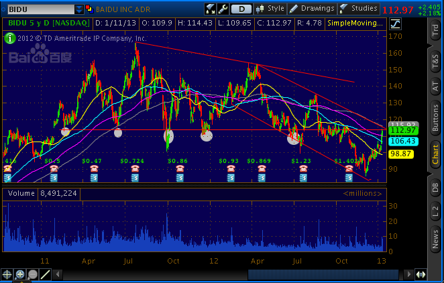Viewport: 444px width, 283px height.
Task: Click the report notepad icon below $1.402
Action: click(x=349, y=178)
